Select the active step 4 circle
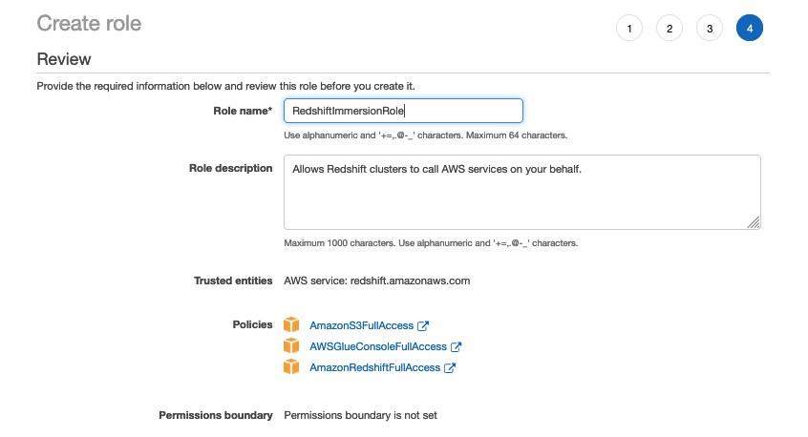This screenshot has height=437, width=808. [x=750, y=29]
